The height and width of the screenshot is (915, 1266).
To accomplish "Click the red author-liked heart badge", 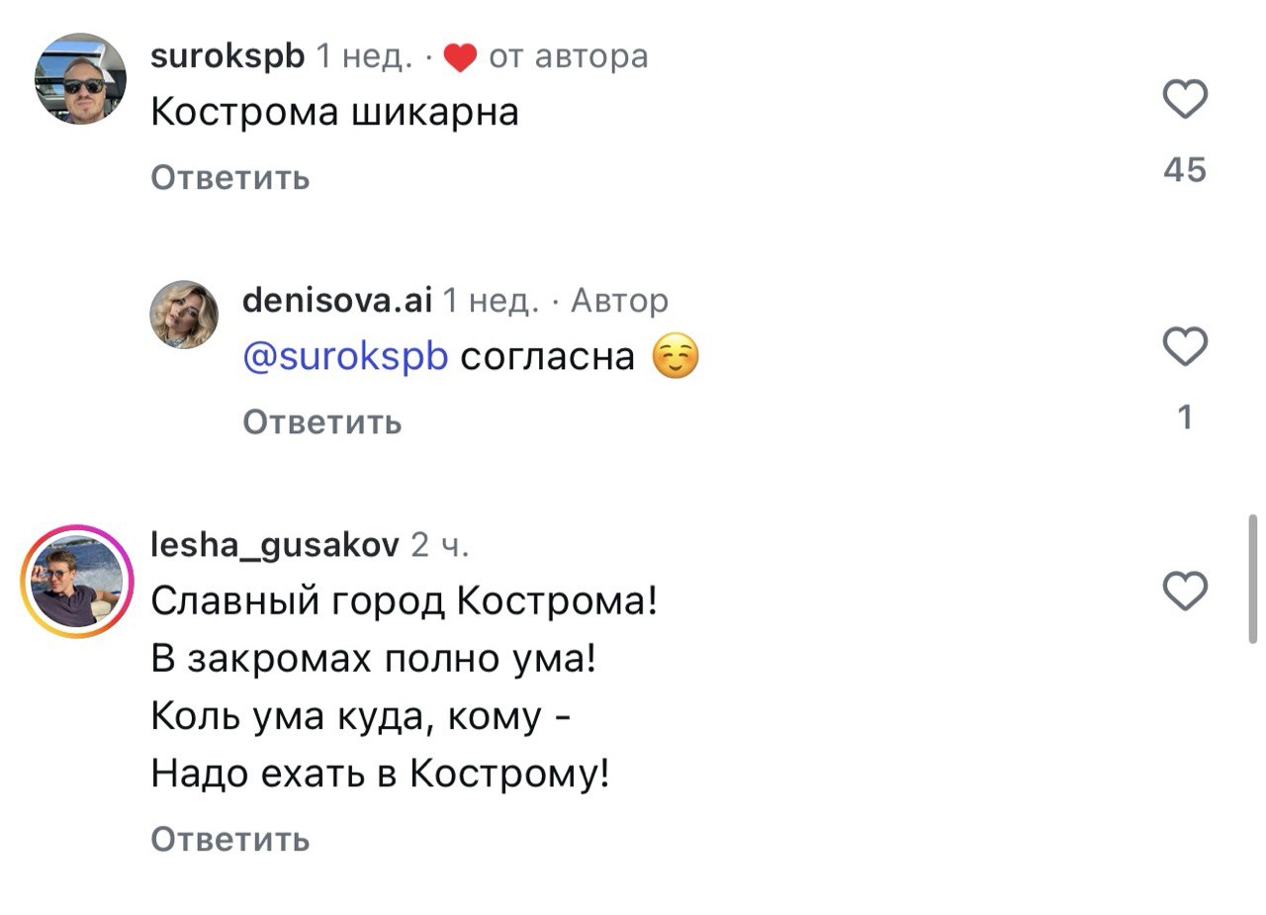I will click(460, 58).
